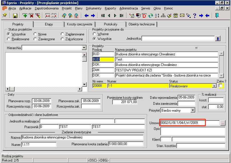The height and width of the screenshot is (163, 231).
Task: Click the envelope mail icon
Action: 182,15
